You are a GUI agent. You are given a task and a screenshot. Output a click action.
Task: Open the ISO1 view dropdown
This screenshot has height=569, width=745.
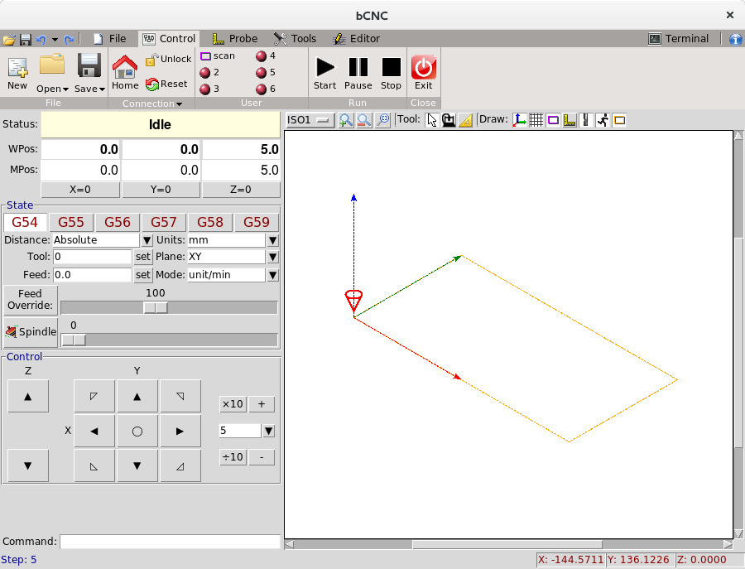[310, 120]
